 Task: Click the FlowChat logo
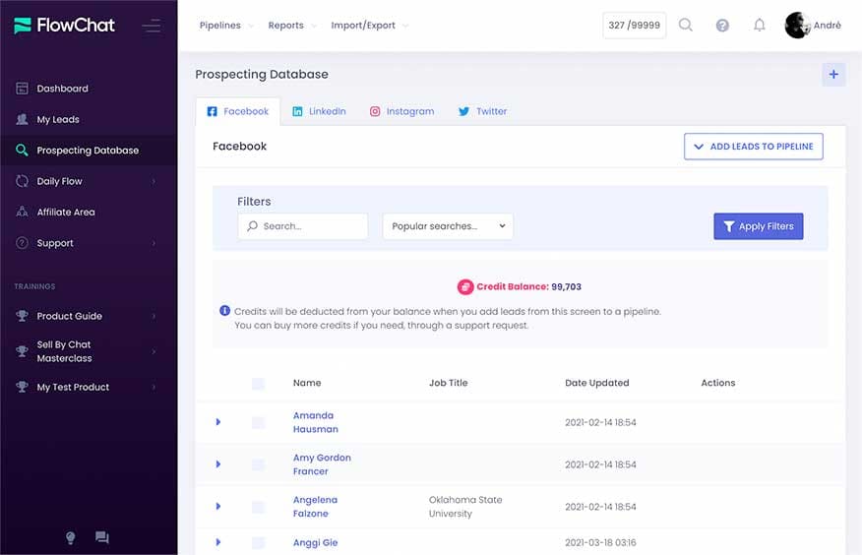pyautogui.click(x=65, y=26)
